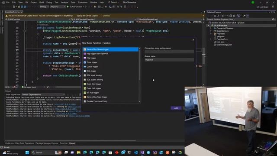The height and width of the screenshot is (156, 277).
Task: Close the Copilot info bar X
Action: pos(203,16)
